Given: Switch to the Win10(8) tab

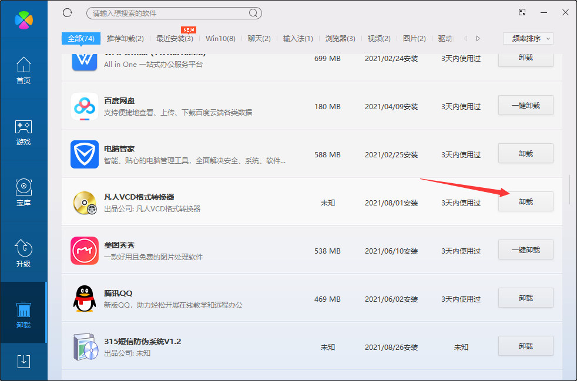Looking at the screenshot, I should coord(220,39).
